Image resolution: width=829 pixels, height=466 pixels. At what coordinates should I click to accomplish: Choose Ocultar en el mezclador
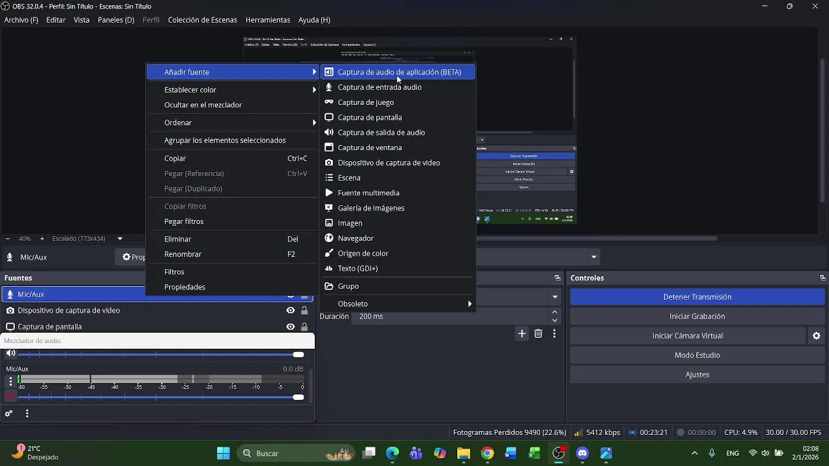click(x=233, y=105)
